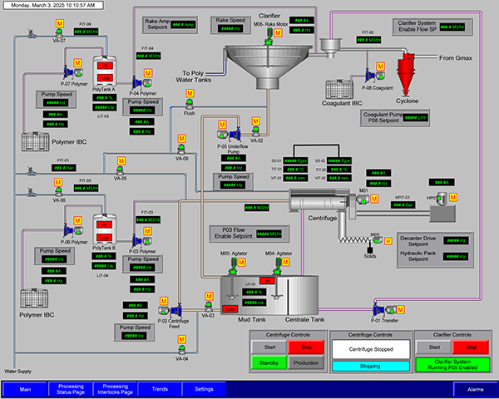499x399 pixels.
Task: Go to the Processing Interlocks Page
Action: tap(115, 388)
